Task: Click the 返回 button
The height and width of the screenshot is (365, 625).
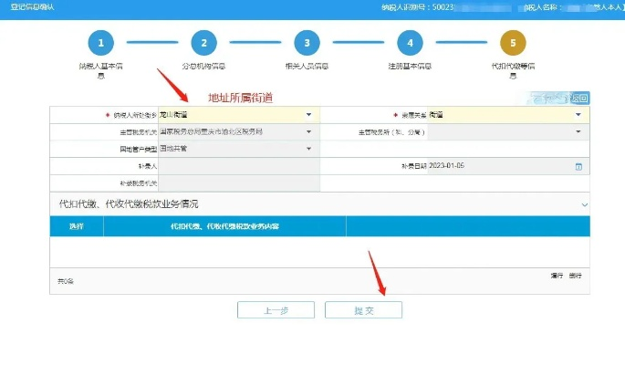Action: tap(578, 98)
